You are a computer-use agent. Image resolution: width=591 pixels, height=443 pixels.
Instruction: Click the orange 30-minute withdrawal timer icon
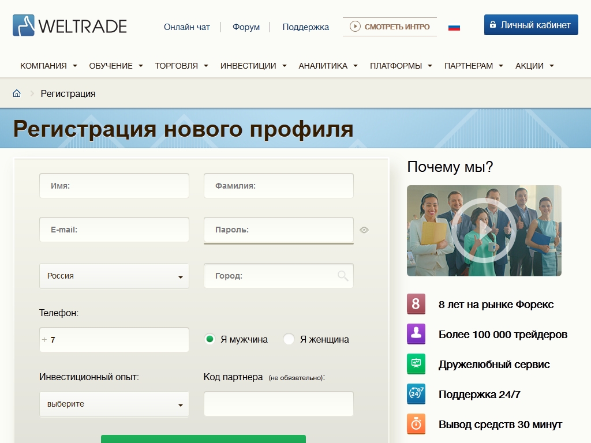(416, 424)
